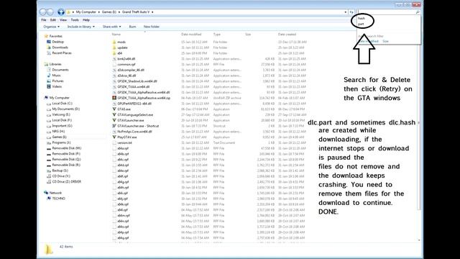Expand the arrow after My Computer breadcrumb

tap(99, 12)
